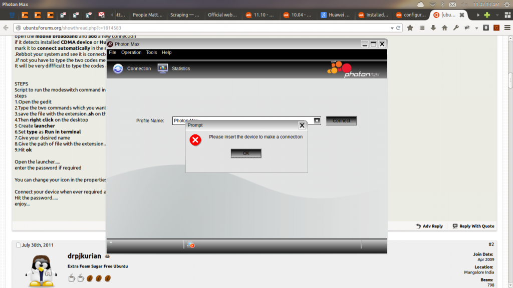This screenshot has width=513, height=288.
Task: Click the disconnected device status bar icon
Action: [x=191, y=245]
